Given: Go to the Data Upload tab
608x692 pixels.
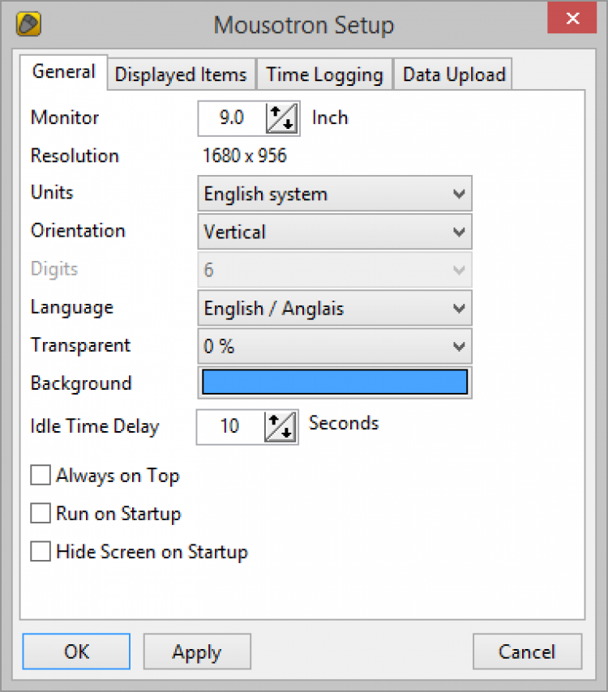Looking at the screenshot, I should 454,75.
